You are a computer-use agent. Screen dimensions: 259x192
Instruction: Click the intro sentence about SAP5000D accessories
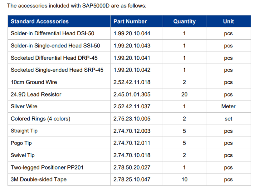point(77,6)
